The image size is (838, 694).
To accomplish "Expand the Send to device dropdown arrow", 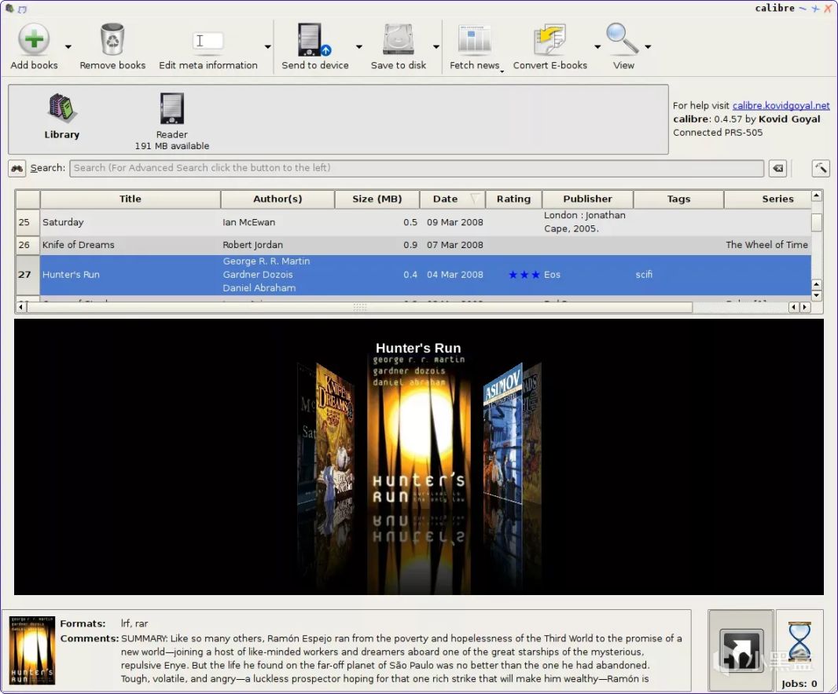I will click(x=359, y=47).
